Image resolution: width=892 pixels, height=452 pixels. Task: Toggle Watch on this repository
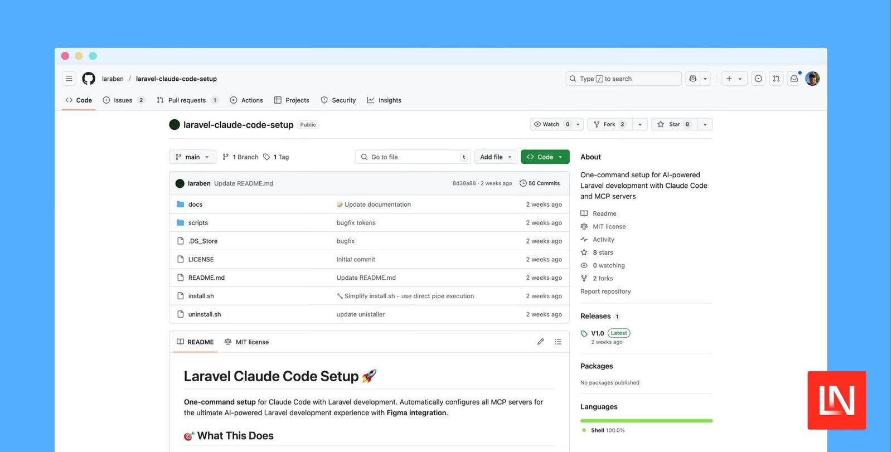point(550,124)
